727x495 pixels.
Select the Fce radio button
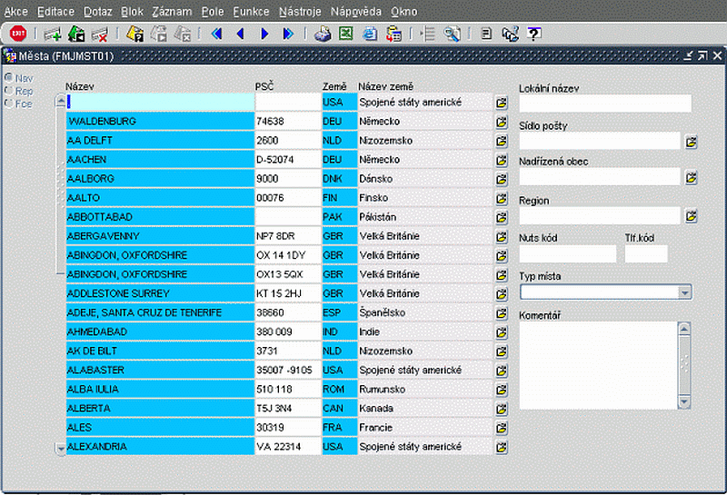(x=9, y=104)
